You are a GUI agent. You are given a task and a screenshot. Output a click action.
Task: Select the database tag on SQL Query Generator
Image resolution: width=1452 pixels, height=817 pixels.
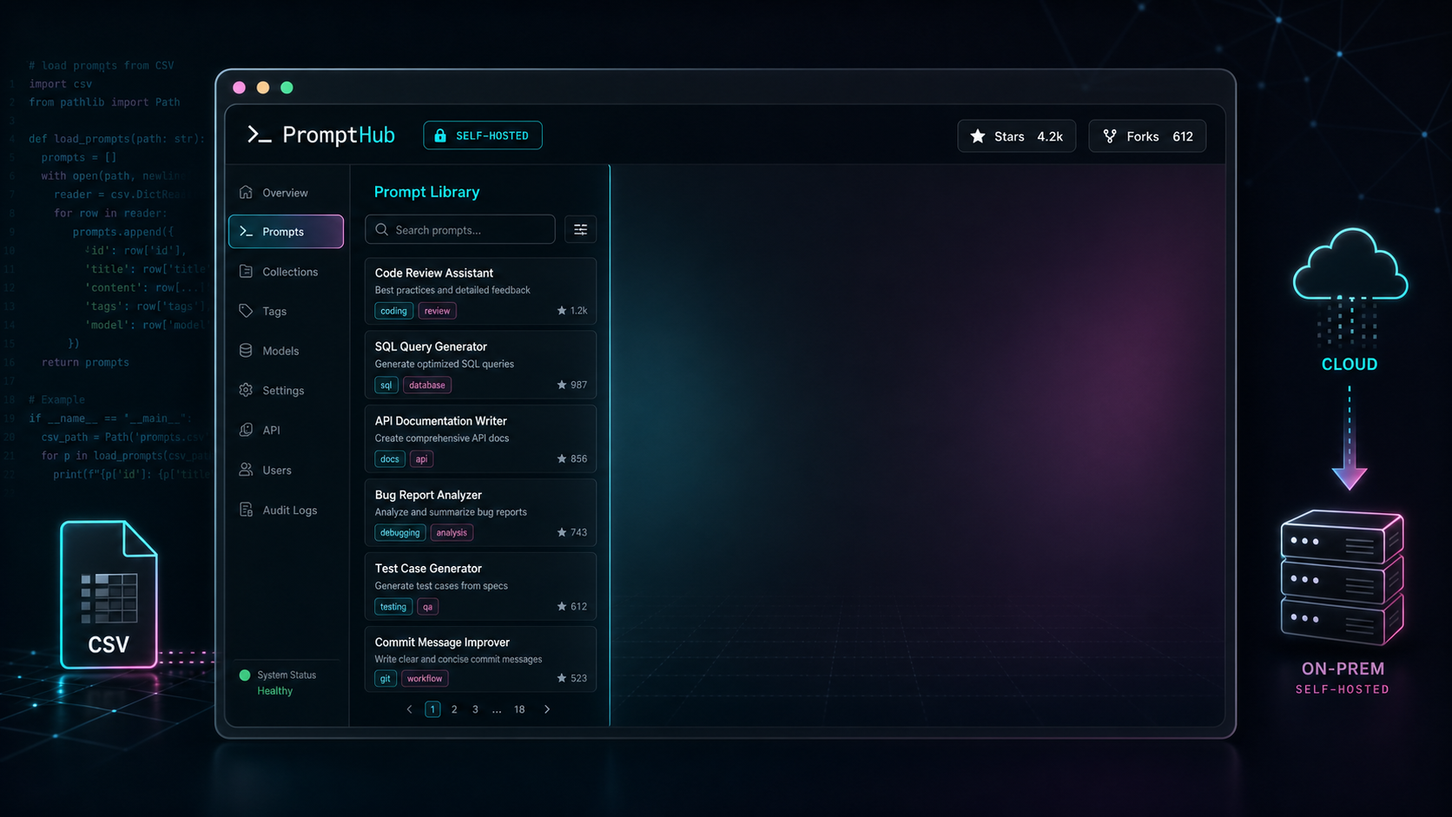tap(427, 385)
